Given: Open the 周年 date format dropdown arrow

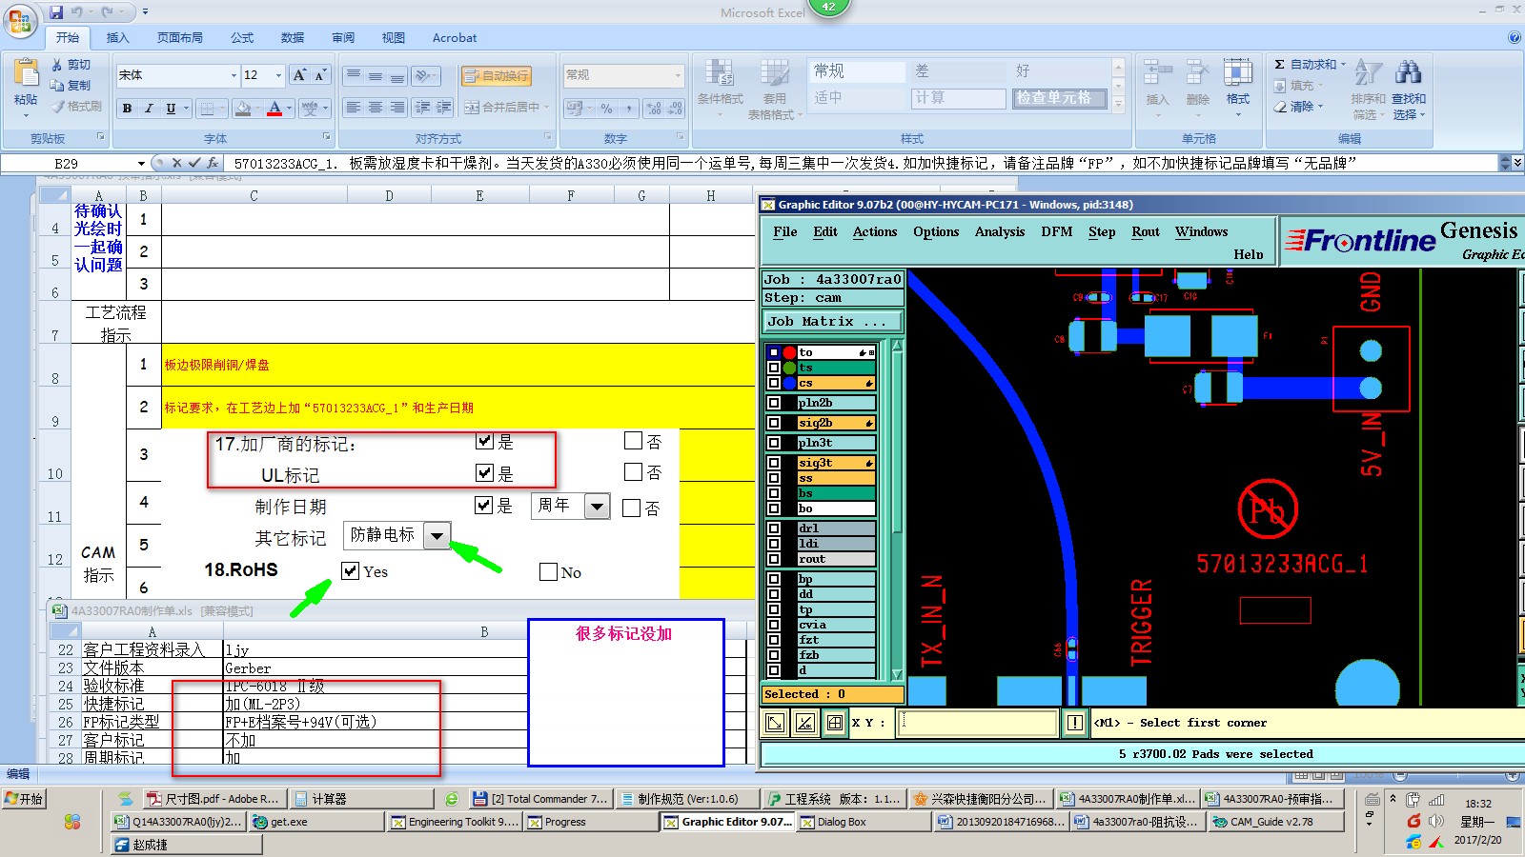Looking at the screenshot, I should [597, 506].
